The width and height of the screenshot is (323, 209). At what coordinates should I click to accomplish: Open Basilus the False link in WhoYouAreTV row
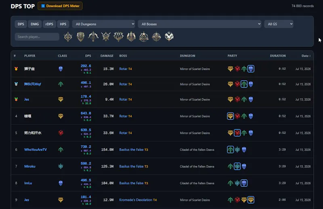[134, 150]
